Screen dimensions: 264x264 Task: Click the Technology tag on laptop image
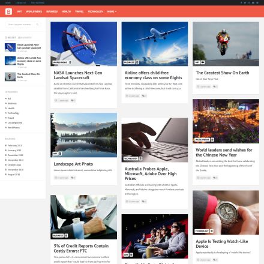(x=131, y=158)
